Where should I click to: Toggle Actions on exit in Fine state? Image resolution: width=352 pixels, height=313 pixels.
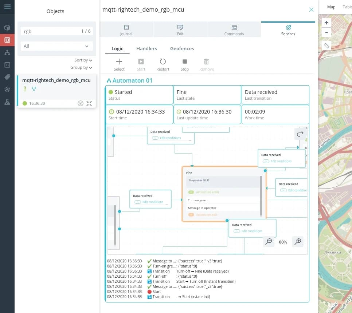click(191, 215)
